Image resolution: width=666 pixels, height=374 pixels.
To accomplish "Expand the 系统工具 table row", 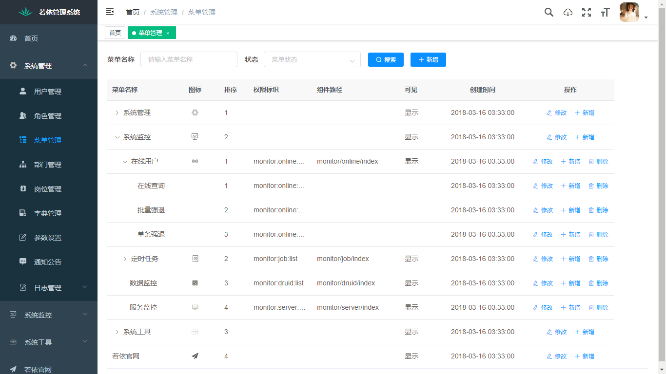I will pyautogui.click(x=117, y=332).
